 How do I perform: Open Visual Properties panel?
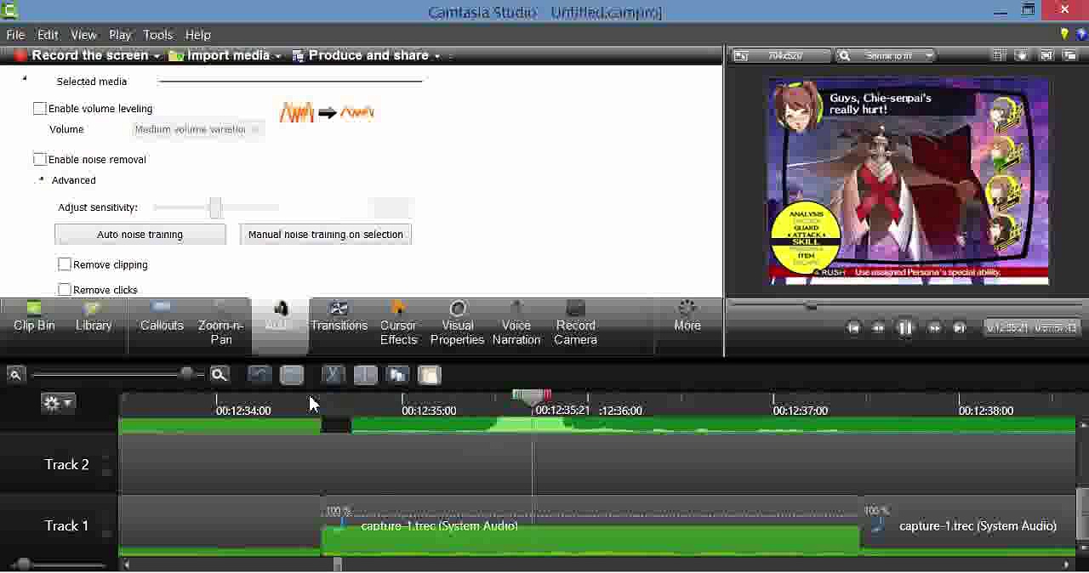pos(457,325)
